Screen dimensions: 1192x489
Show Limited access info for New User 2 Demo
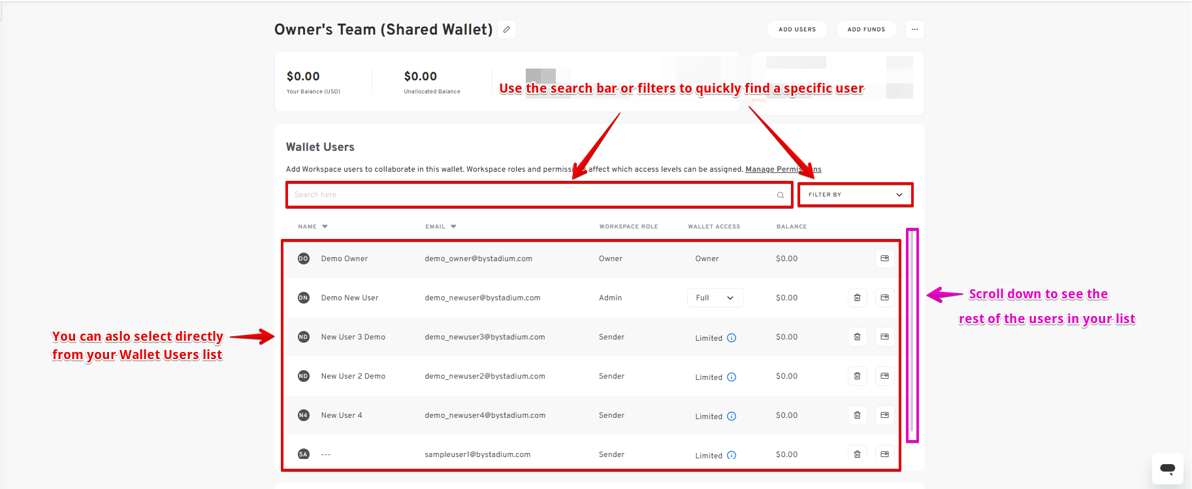click(x=732, y=377)
